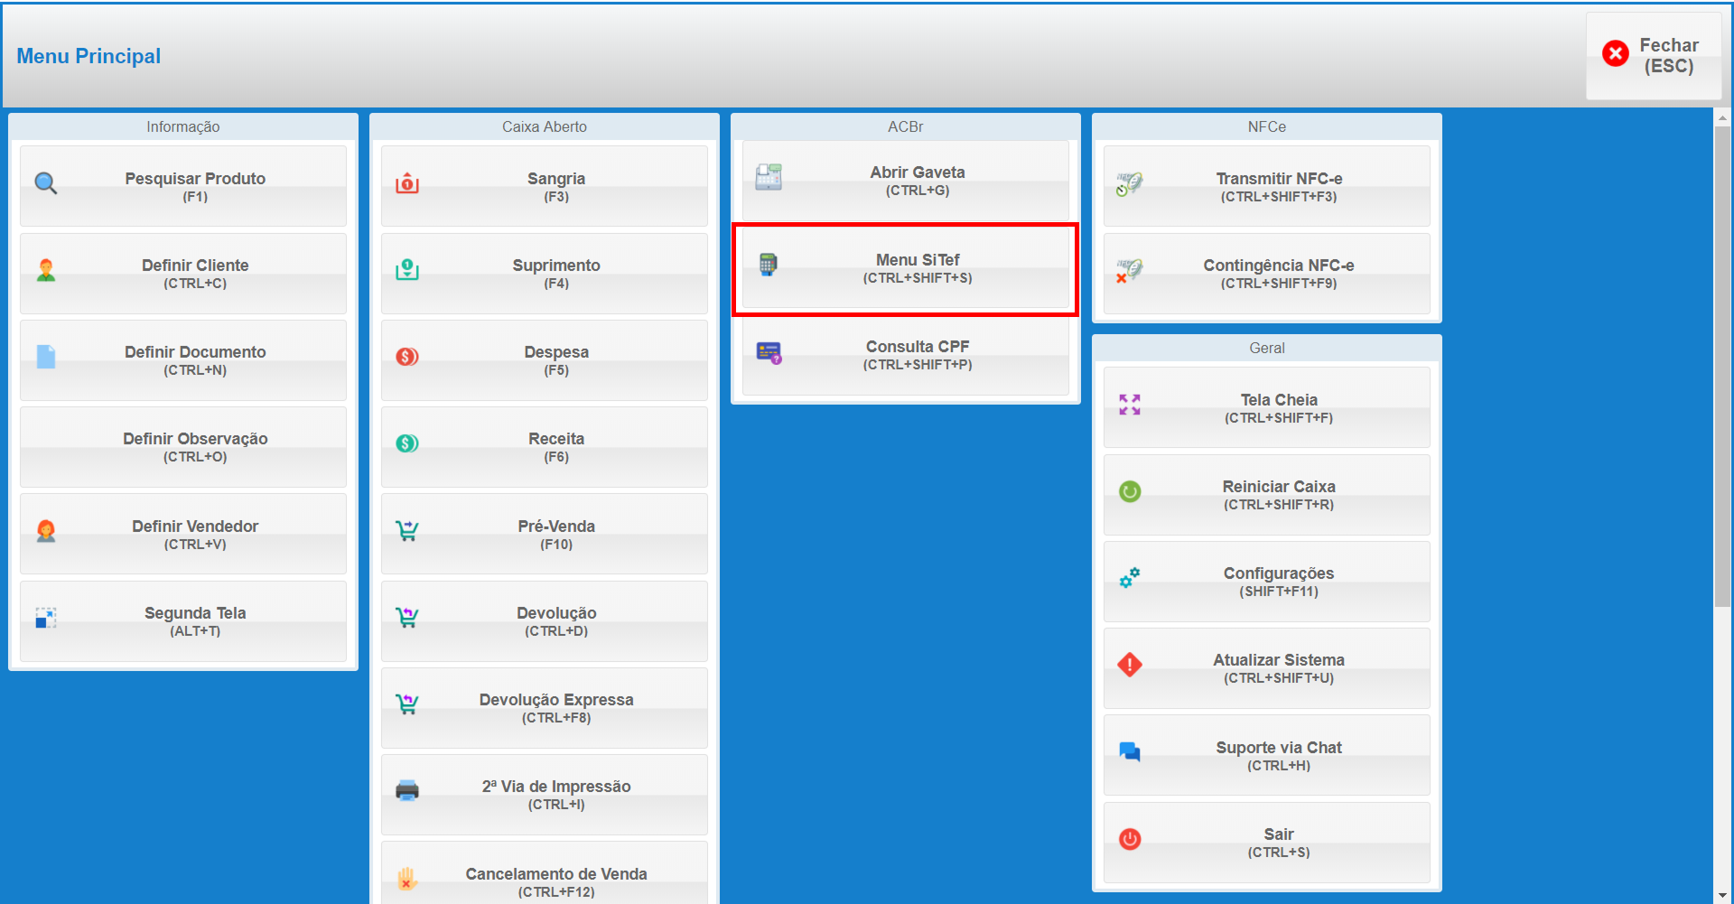Click the card terminal icon for Menu SiTef

point(768,265)
